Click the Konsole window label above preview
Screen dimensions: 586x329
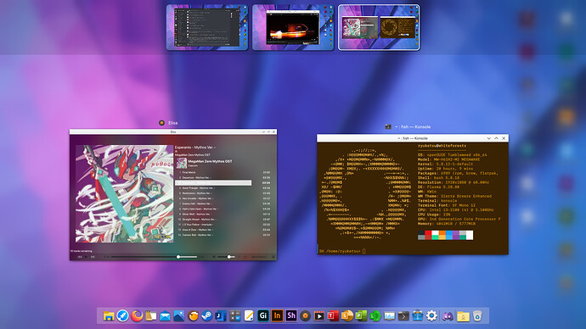[x=413, y=127]
